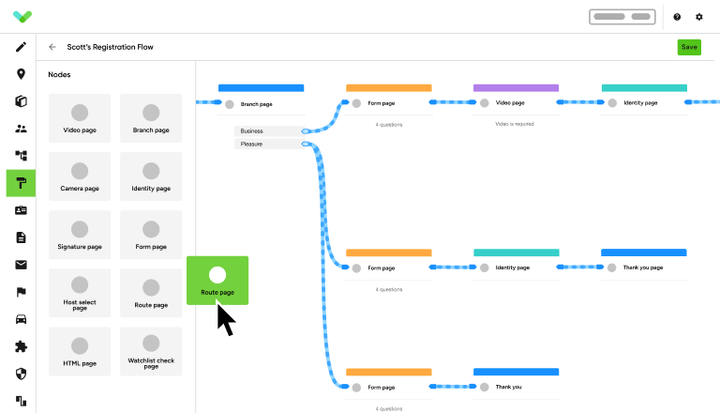Open the location pin sidebar icon

click(21, 74)
